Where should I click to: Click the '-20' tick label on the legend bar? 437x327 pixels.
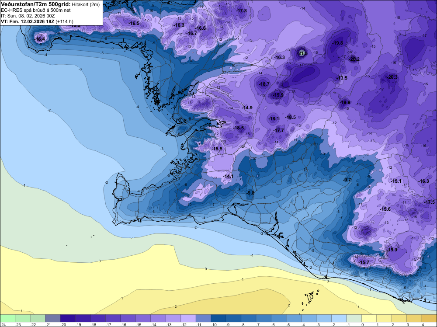point(62,325)
